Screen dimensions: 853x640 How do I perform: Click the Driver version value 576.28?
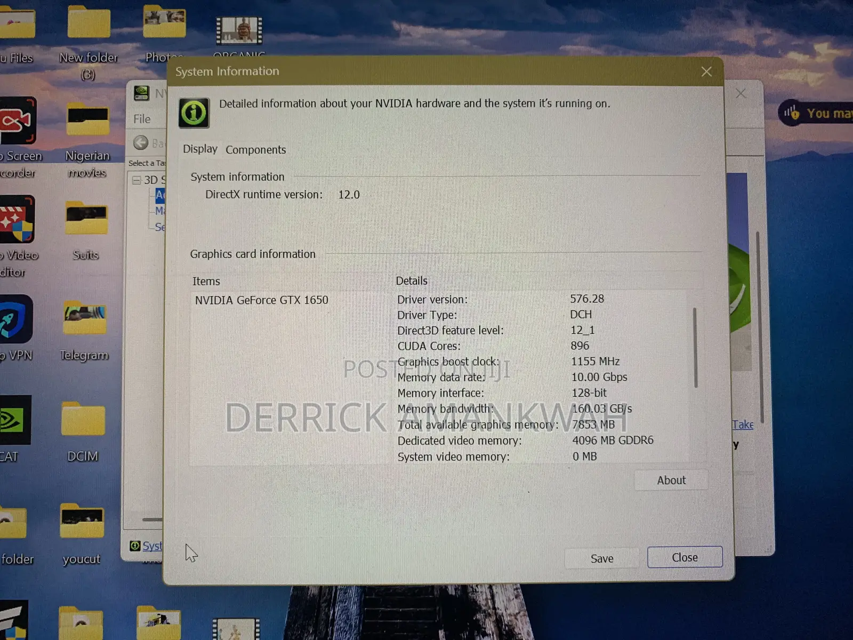tap(587, 299)
